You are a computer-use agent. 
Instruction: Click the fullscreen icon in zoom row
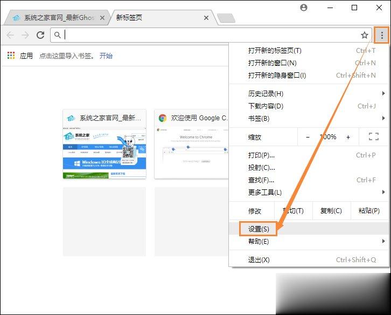click(373, 137)
